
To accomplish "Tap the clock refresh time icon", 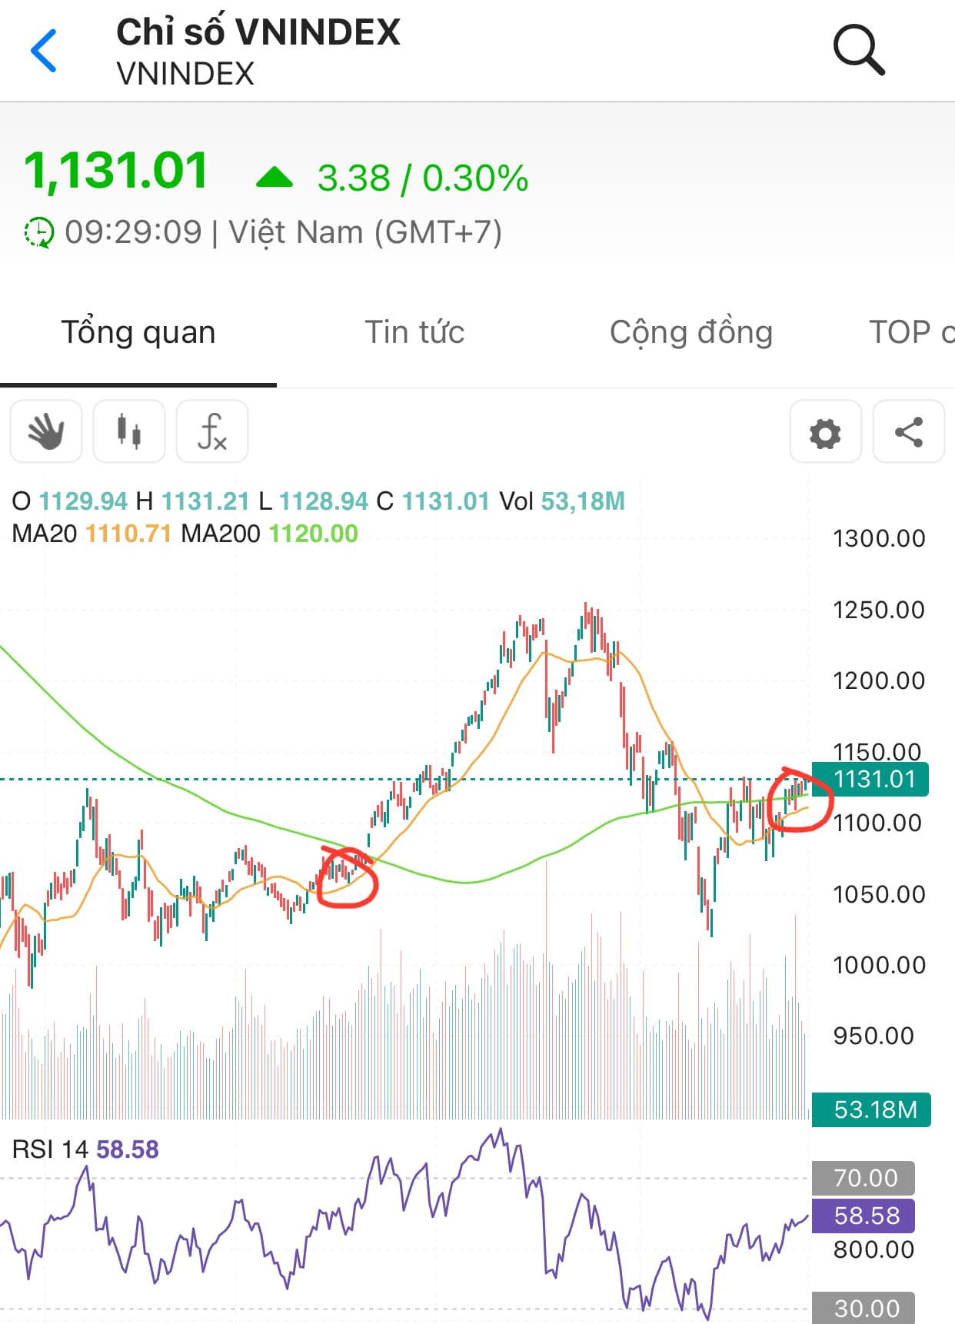I will click(x=38, y=232).
